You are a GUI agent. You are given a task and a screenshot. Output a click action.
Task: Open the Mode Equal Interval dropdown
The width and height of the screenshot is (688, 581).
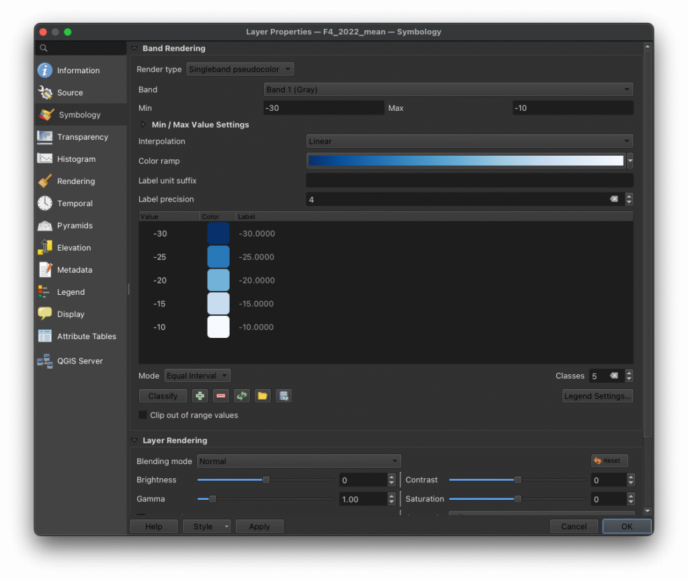198,376
